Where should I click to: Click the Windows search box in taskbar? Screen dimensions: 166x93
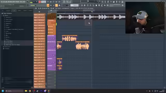(x=14, y=91)
